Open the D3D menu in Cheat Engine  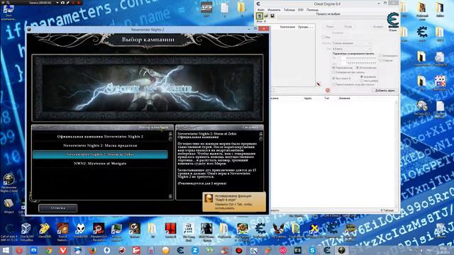point(301,10)
